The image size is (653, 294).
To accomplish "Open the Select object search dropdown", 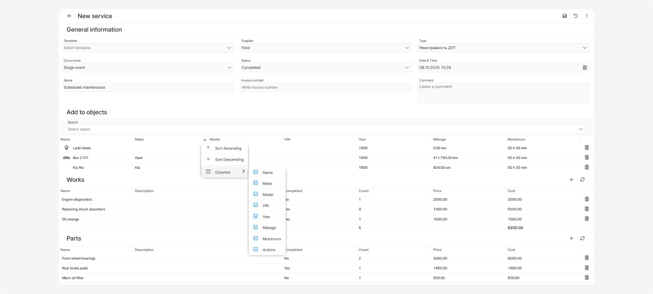I will [x=325, y=130].
